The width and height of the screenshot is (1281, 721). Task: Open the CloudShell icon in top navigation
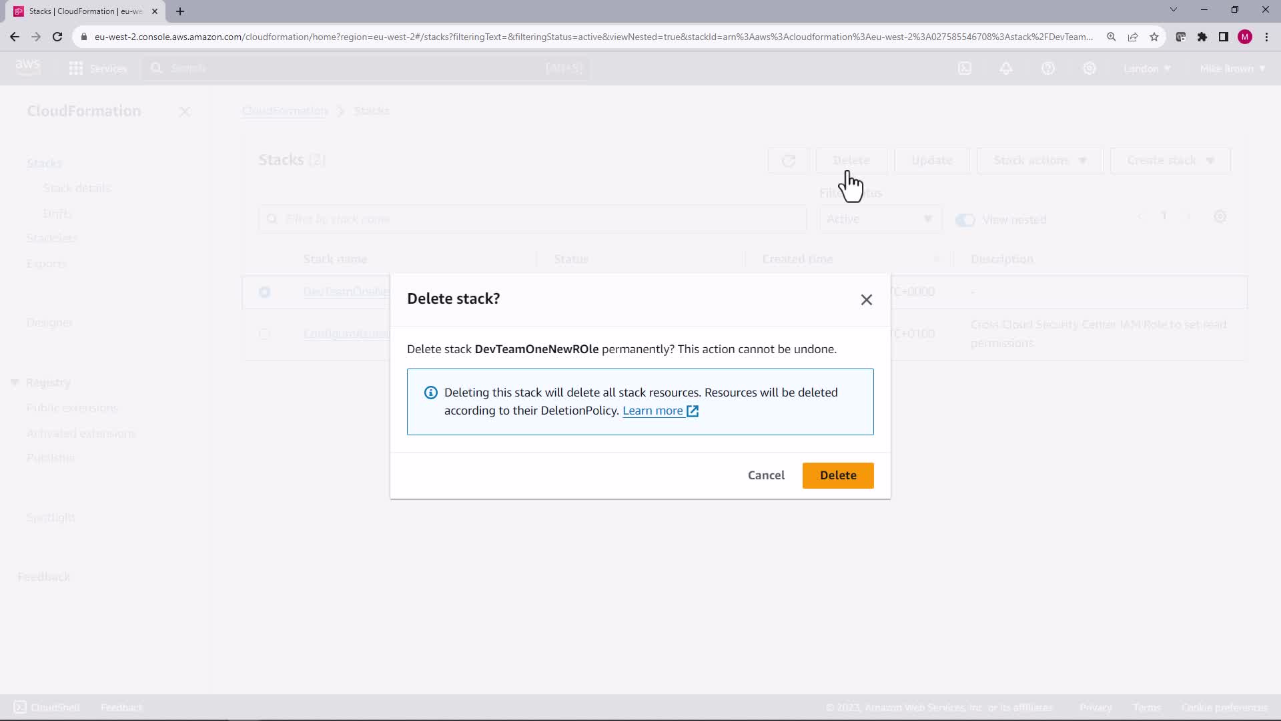coord(965,68)
